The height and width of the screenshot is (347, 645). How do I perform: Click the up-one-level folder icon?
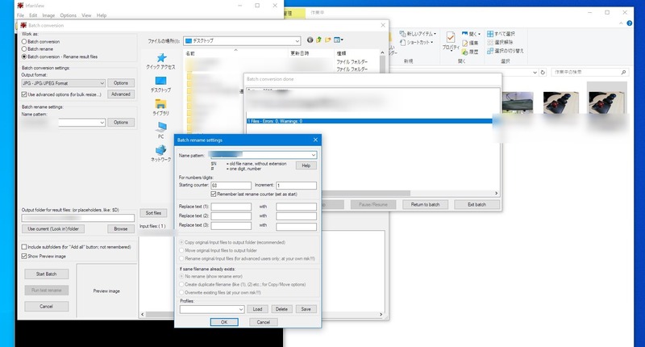click(318, 40)
